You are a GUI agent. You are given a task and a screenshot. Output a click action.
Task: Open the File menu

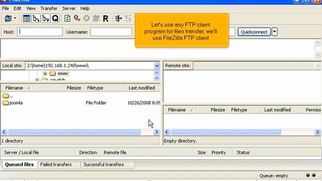(6, 9)
